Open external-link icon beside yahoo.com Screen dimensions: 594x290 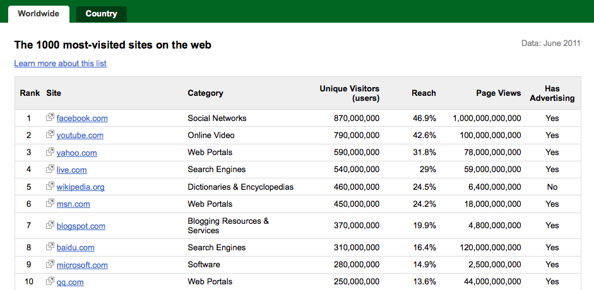pyautogui.click(x=50, y=152)
